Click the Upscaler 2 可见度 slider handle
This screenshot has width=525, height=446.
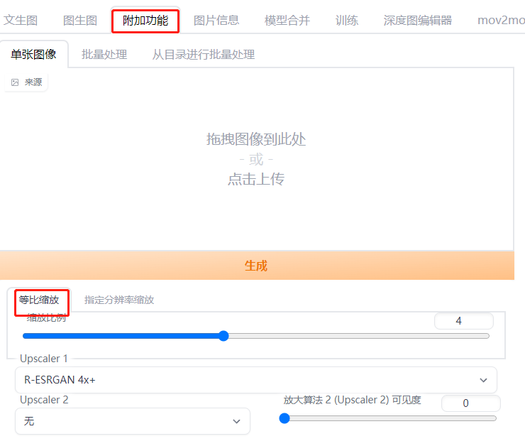tap(284, 418)
